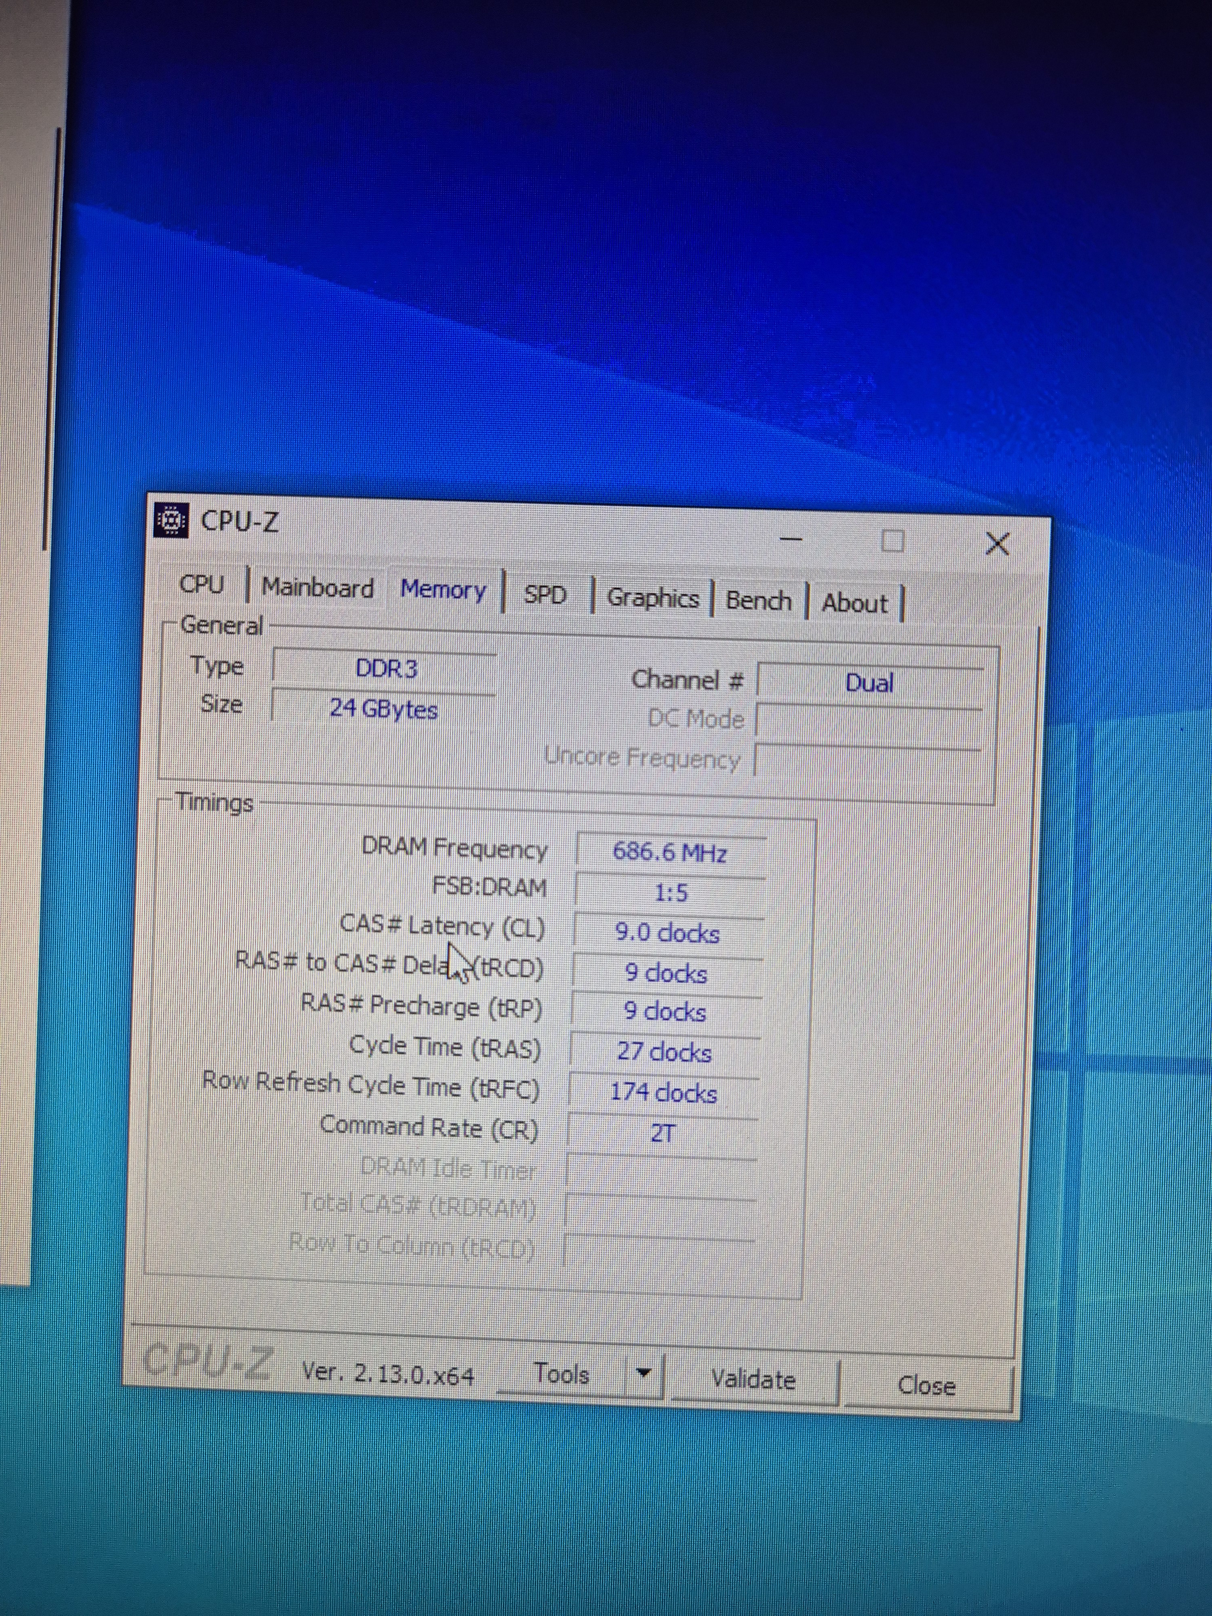Click the disabled maximize button of CPU-Z

pyautogui.click(x=893, y=541)
